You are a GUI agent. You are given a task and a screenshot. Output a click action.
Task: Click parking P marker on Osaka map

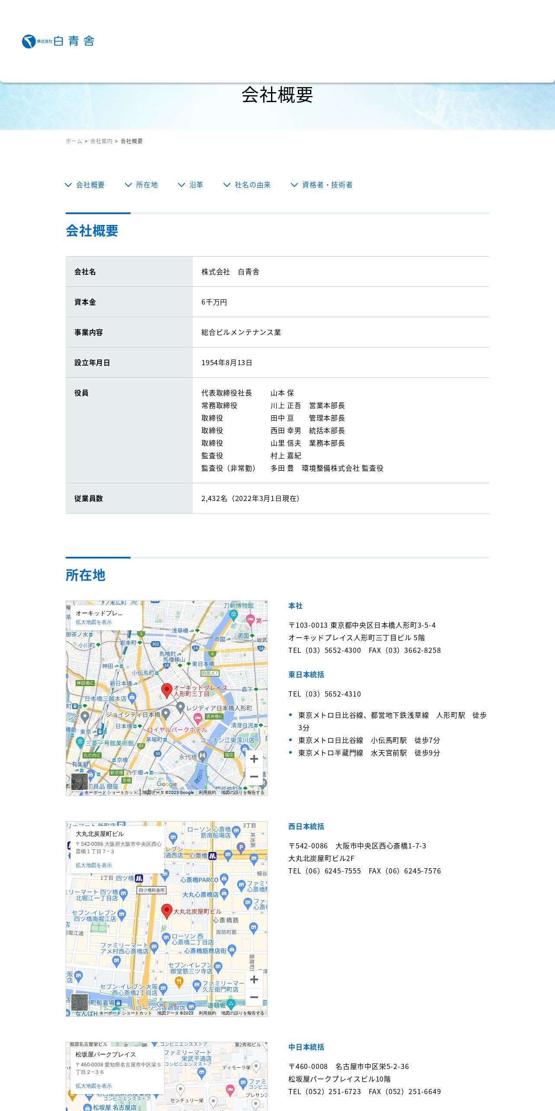(x=241, y=848)
